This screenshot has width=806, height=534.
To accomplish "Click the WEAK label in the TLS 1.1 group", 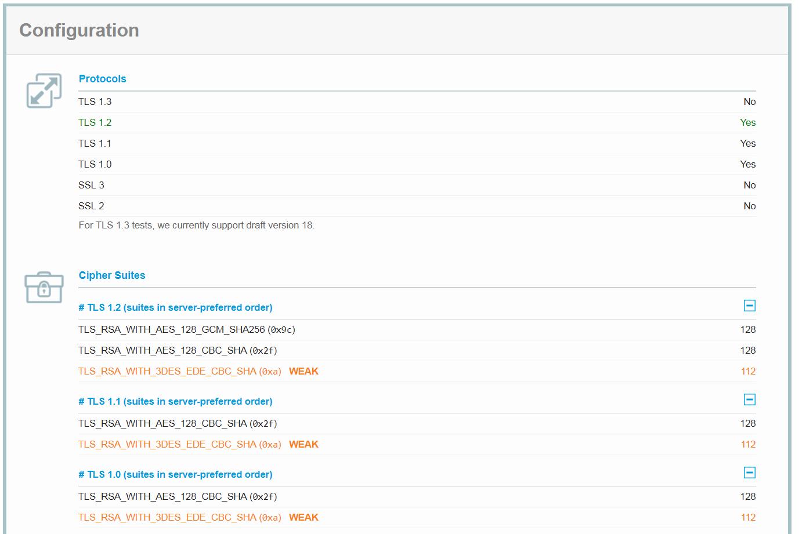I will (303, 444).
